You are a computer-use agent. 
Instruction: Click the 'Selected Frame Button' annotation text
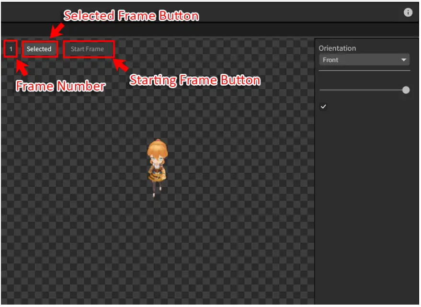click(131, 16)
